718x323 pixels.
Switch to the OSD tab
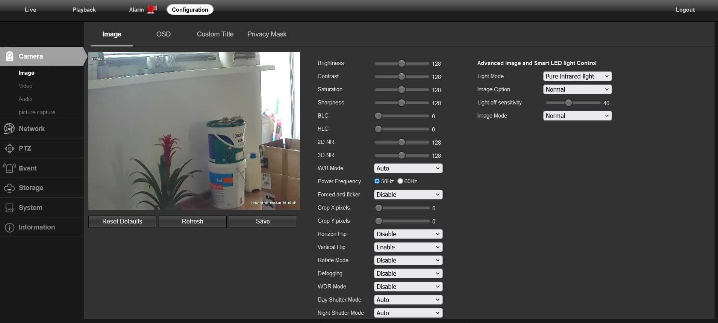pyautogui.click(x=164, y=34)
